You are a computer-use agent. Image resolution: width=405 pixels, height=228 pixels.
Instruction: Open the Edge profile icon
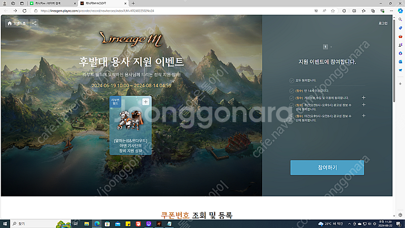[5, 4]
